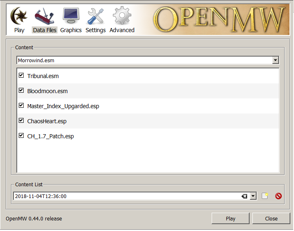Click Morrowind.esm text in combo box
Screen dimensions: 294x231
(36, 61)
